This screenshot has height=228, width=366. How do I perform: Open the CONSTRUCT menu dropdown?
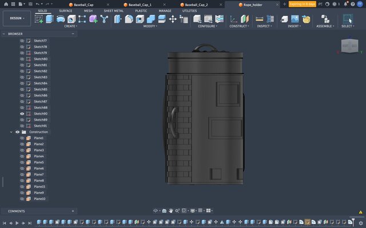click(239, 26)
